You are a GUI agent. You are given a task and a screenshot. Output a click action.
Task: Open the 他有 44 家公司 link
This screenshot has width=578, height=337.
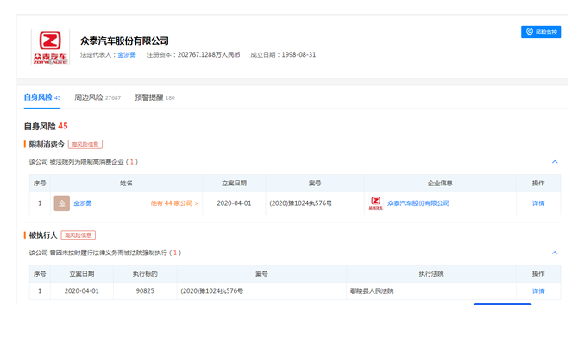[x=174, y=203]
